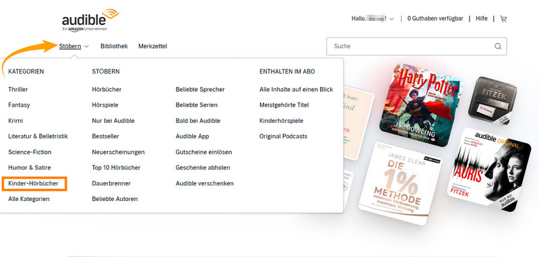Open Humor & Satire category

tap(30, 167)
